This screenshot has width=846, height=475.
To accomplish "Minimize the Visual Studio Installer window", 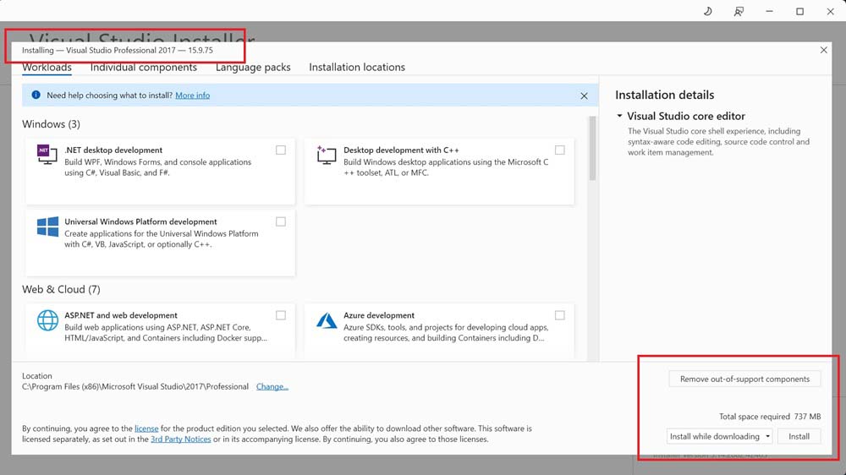I will click(769, 11).
